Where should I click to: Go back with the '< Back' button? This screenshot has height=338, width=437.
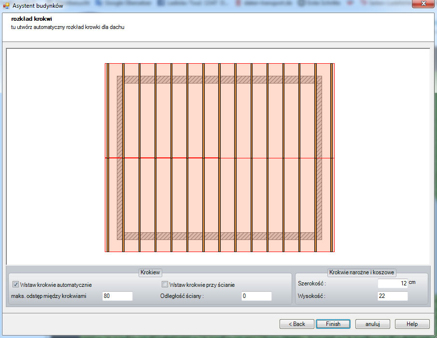pyautogui.click(x=296, y=324)
